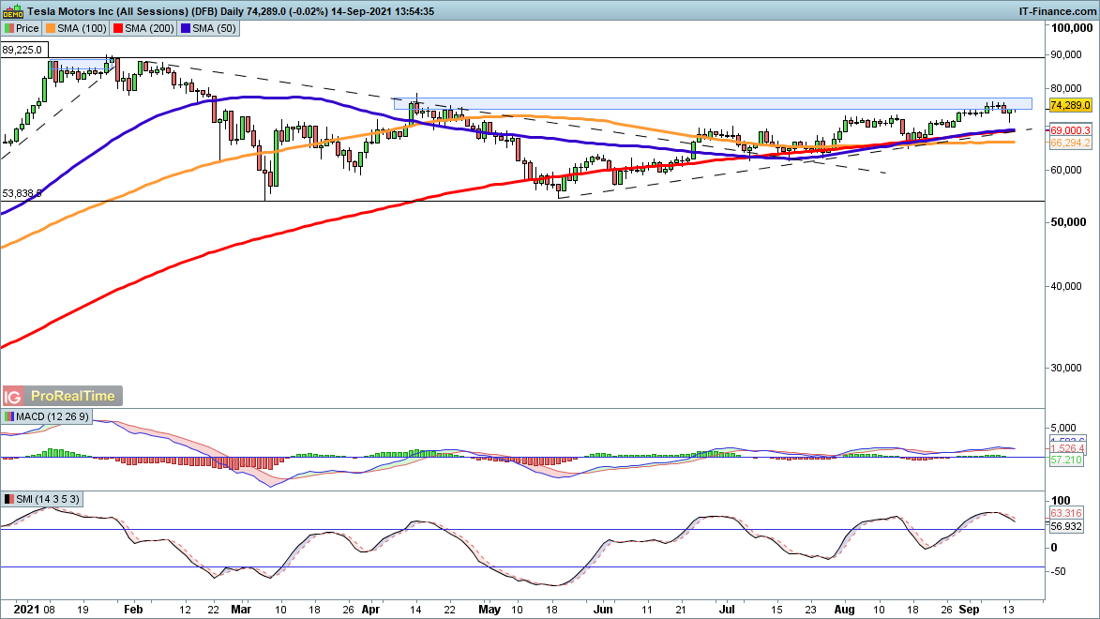This screenshot has width=1100, height=619.
Task: Click the 89,225.0 resistance level label
Action: 24,50
